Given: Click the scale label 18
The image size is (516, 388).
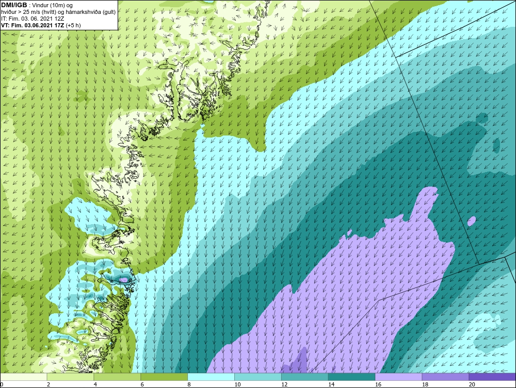Looking at the screenshot, I should tap(425, 384).
